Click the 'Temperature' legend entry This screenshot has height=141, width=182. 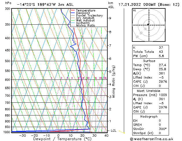pyautogui.click(x=86, y=10)
